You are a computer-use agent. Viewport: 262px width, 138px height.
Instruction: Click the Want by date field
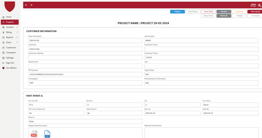(x=172, y=113)
